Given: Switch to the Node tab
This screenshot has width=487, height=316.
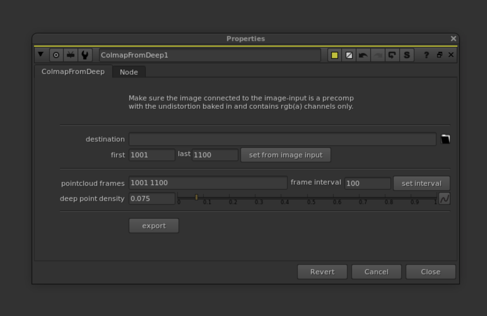Looking at the screenshot, I should tap(129, 72).
